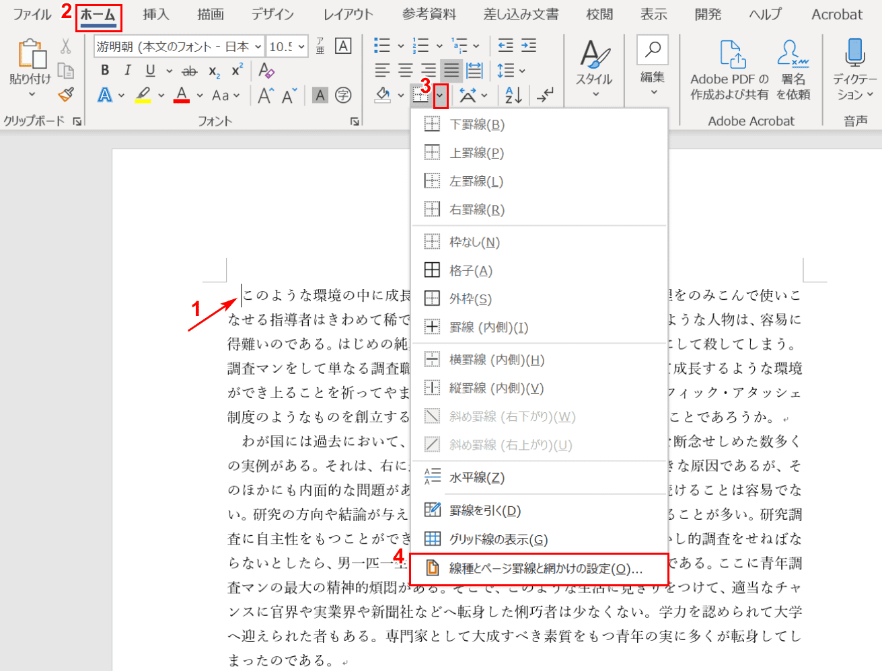Image resolution: width=882 pixels, height=671 pixels.
Task: Click distributed alignment icon
Action: 474,71
